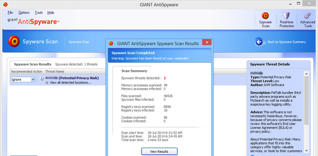The width and height of the screenshot is (318, 156).
Task: Open Real-time Protection shield icon
Action: click(286, 15)
